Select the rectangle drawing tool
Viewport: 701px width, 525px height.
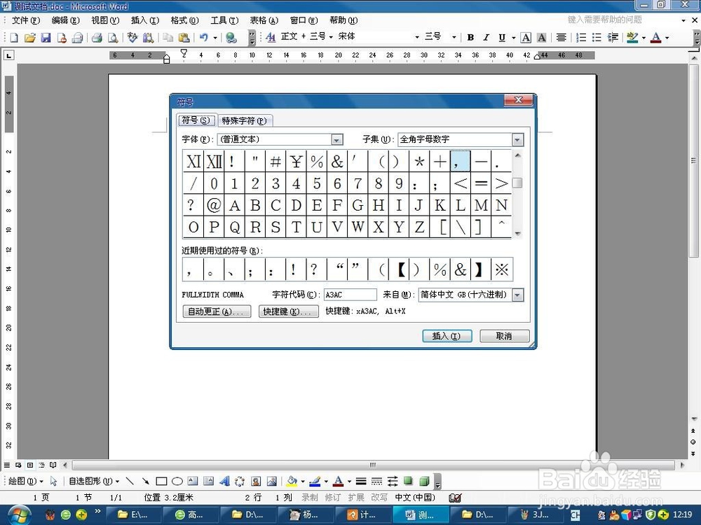[x=161, y=481]
